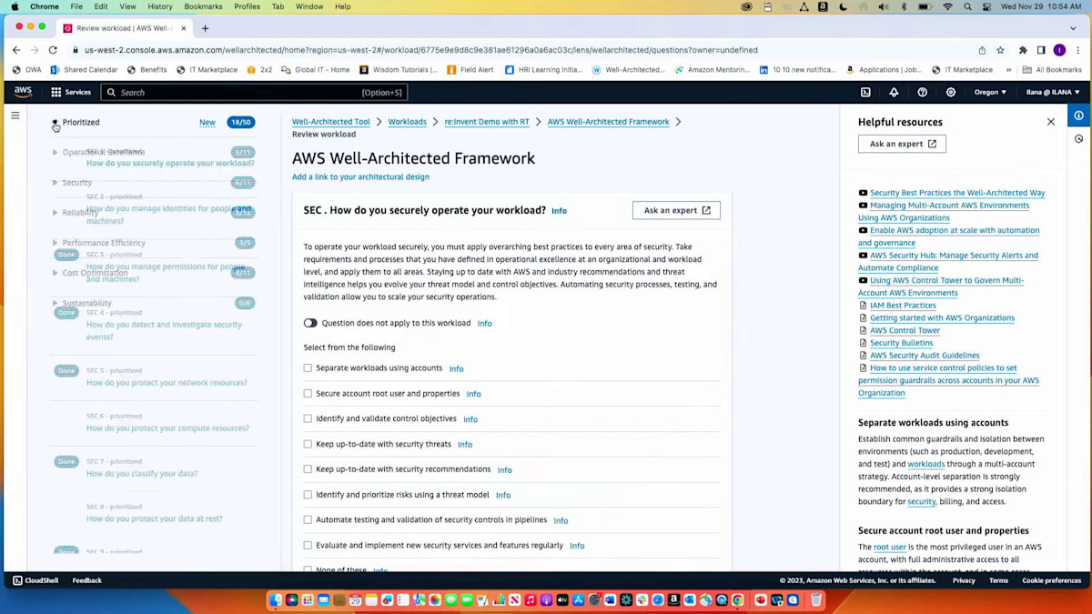Screen dimensions: 1092x614
Task: Launch CloudShell from the top navigation bar
Action: pyautogui.click(x=865, y=92)
